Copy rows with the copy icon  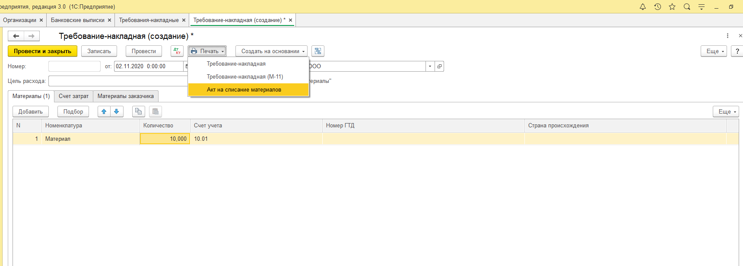point(138,111)
